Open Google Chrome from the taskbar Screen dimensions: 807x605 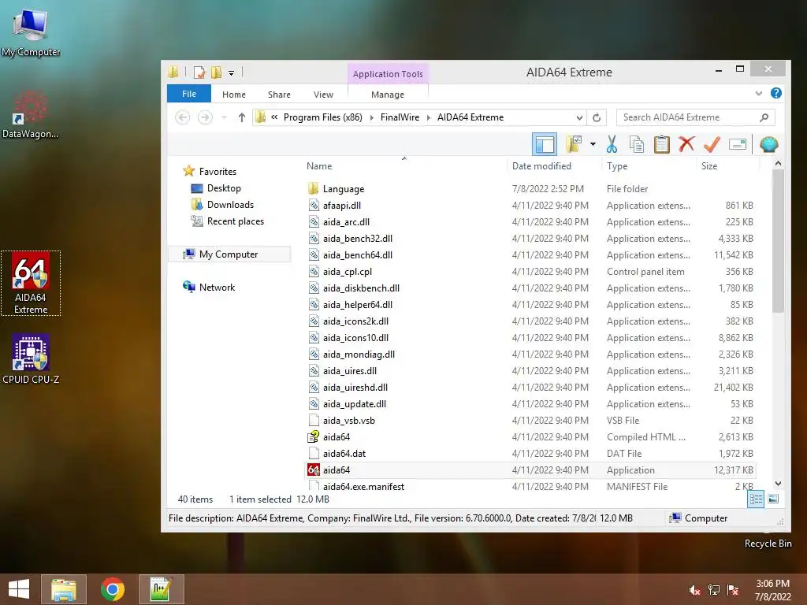coord(113,589)
